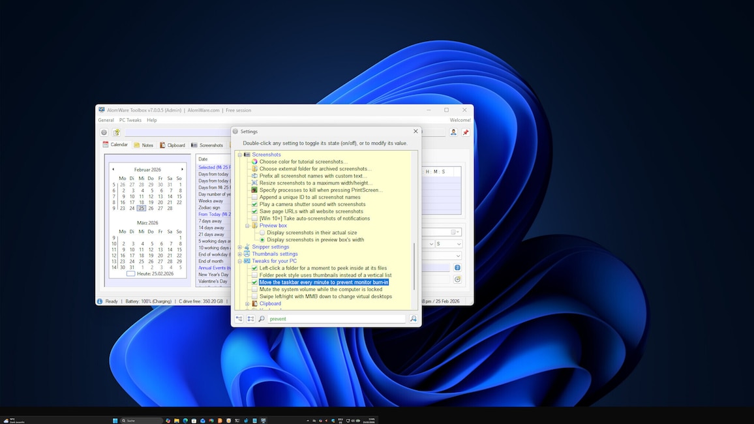Click the prevent search input field
Screen dimensions: 754x424
[x=336, y=319]
